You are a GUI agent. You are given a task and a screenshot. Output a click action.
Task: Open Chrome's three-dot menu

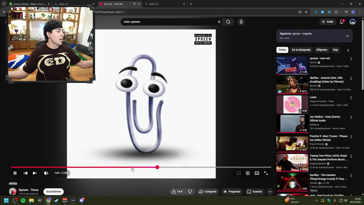(x=360, y=12)
